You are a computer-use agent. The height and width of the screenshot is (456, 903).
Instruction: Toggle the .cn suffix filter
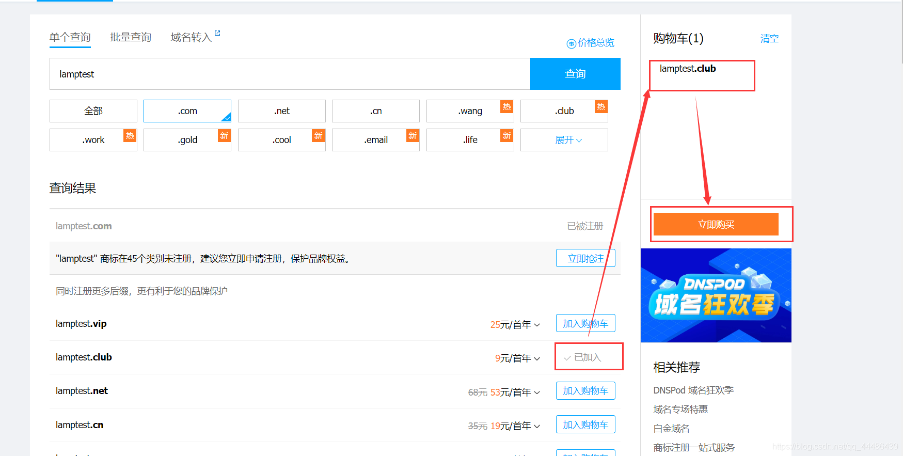pos(376,111)
